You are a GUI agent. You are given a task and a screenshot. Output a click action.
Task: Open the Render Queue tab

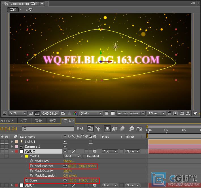pyautogui.click(x=7, y=121)
